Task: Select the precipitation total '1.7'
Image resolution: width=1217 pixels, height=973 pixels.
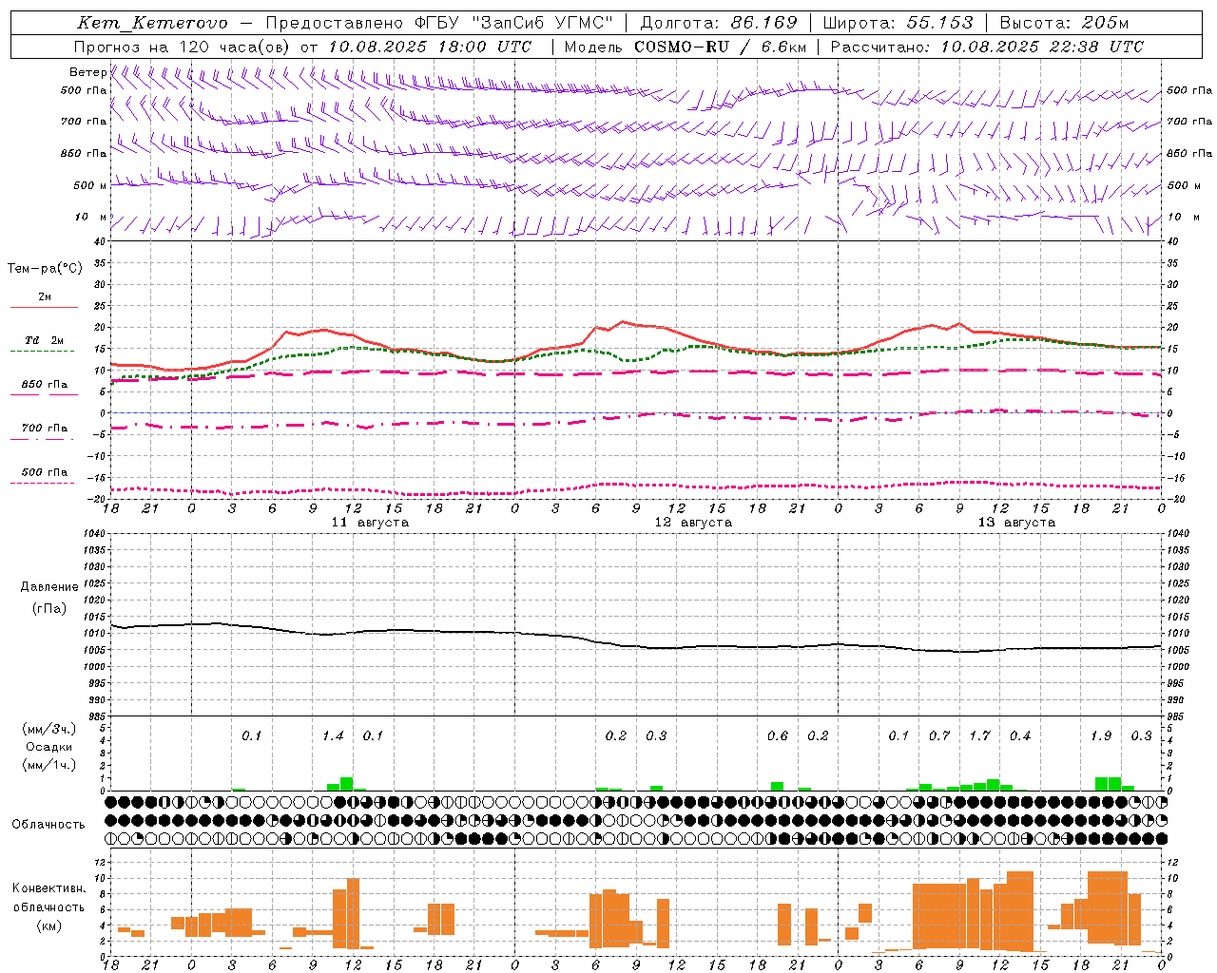Action: pyautogui.click(x=979, y=736)
